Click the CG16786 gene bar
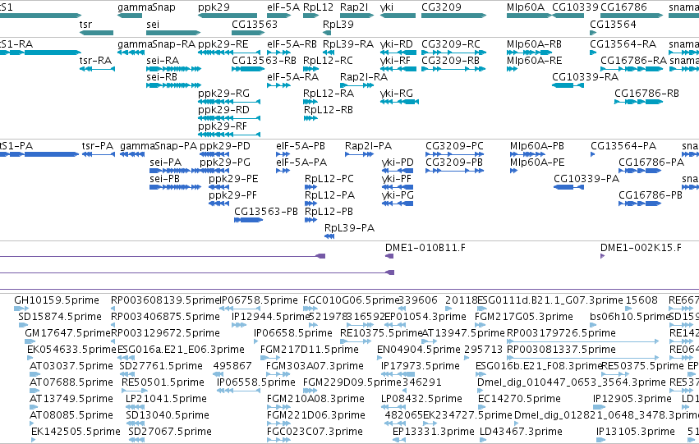The width and height of the screenshot is (699, 444). click(632, 16)
